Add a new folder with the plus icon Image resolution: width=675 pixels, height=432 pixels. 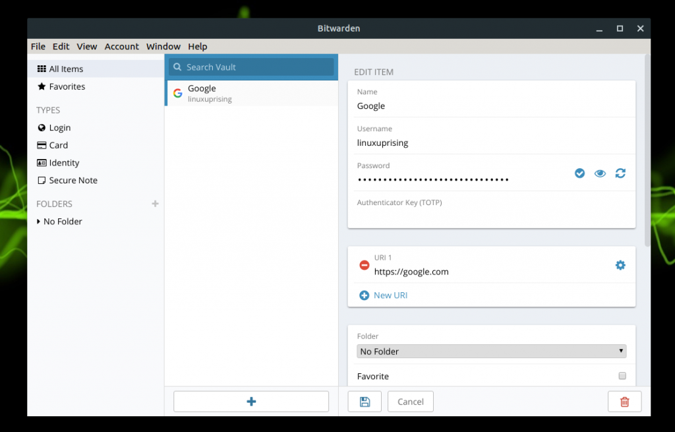pos(154,204)
